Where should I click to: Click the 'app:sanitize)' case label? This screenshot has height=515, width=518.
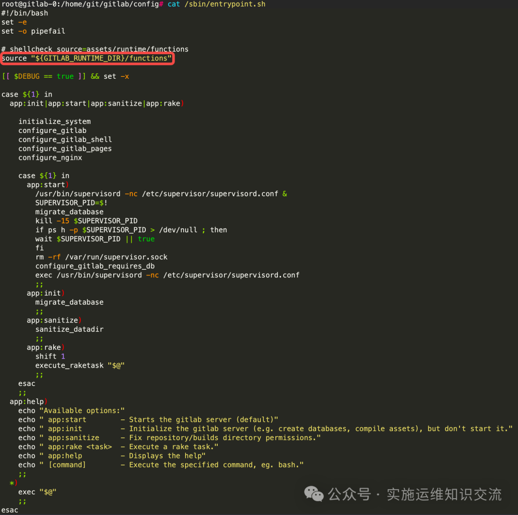tap(55, 320)
